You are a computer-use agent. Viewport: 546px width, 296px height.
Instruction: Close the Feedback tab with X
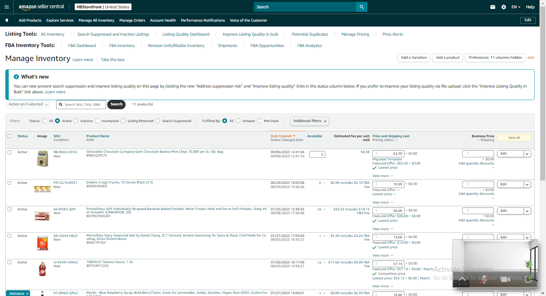coord(27,294)
